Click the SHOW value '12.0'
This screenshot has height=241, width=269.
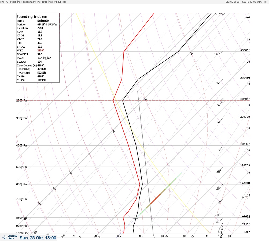pos(40,47)
